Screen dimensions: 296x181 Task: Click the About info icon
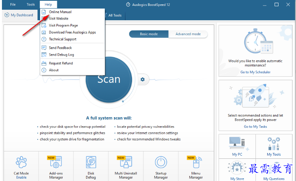tap(44, 70)
